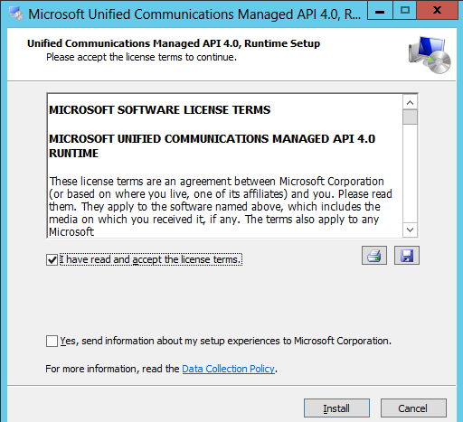Image resolution: width=463 pixels, height=422 pixels.
Task: Click the Install button
Action: click(x=336, y=408)
